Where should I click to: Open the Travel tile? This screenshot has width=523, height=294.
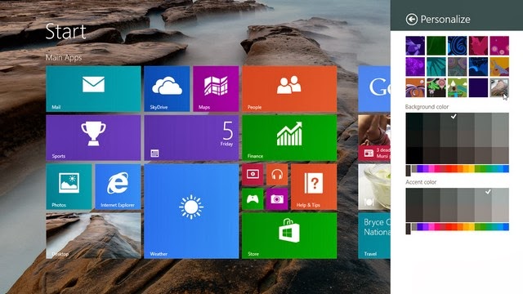point(374,236)
